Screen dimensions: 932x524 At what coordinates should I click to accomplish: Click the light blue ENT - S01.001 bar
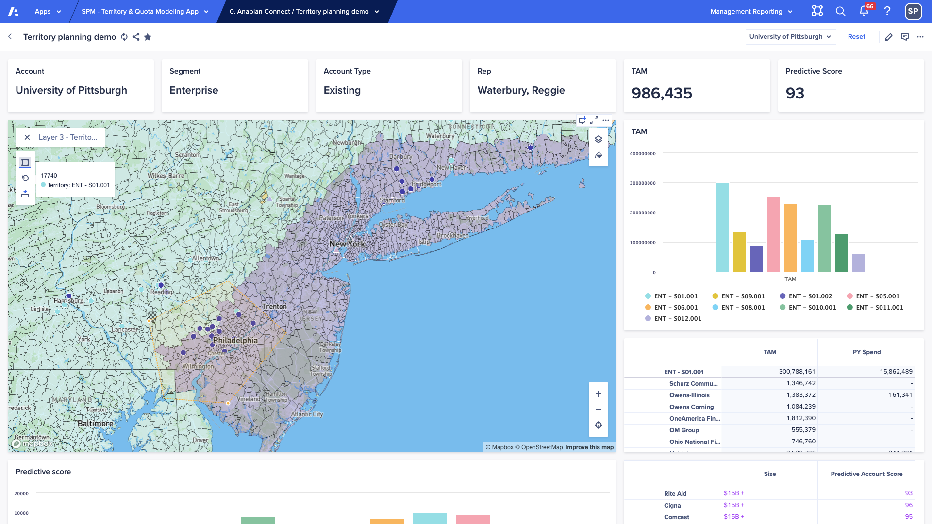coord(722,227)
